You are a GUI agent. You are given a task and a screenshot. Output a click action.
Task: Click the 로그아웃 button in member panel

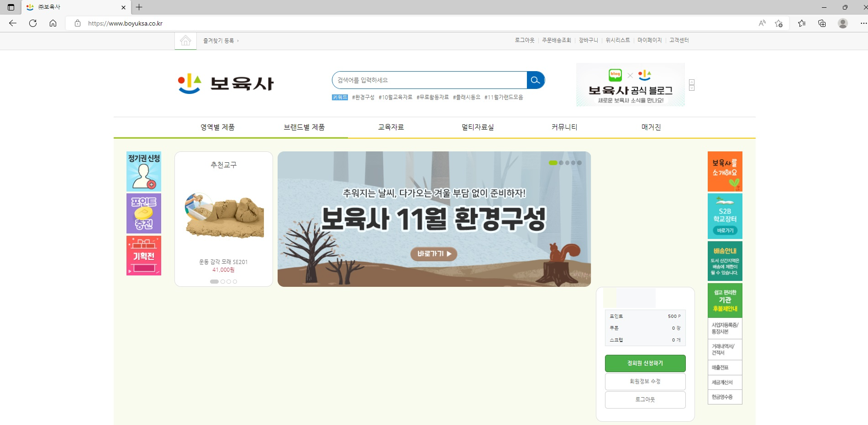click(x=645, y=400)
